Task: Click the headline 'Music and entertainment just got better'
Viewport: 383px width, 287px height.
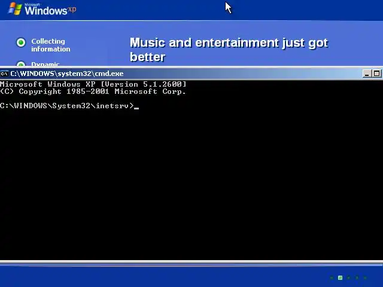Action: tap(229, 50)
